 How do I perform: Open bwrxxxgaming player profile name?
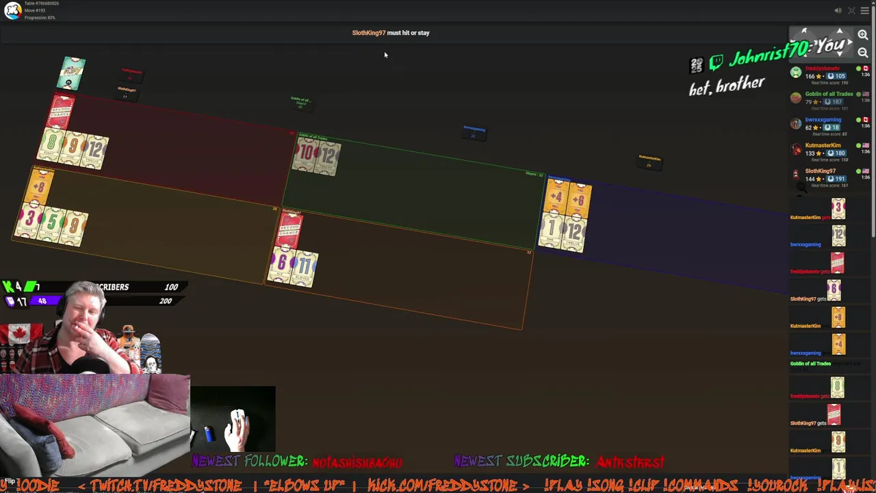point(823,119)
